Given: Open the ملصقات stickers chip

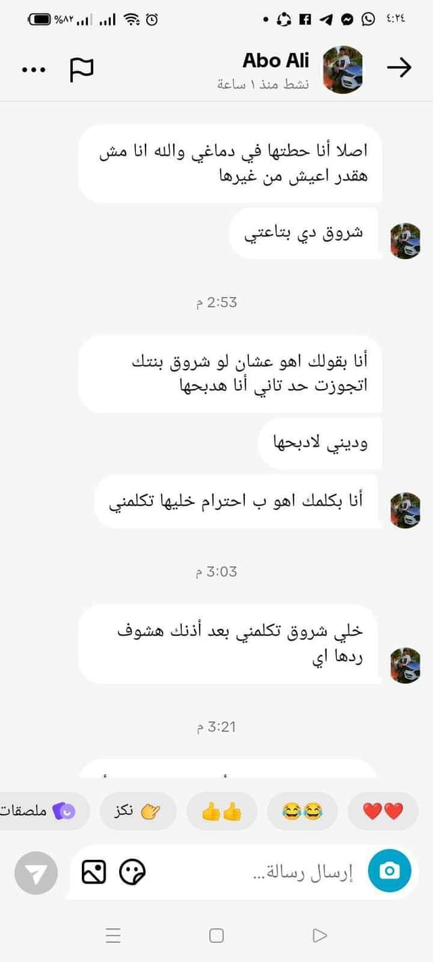Looking at the screenshot, I should (42, 811).
